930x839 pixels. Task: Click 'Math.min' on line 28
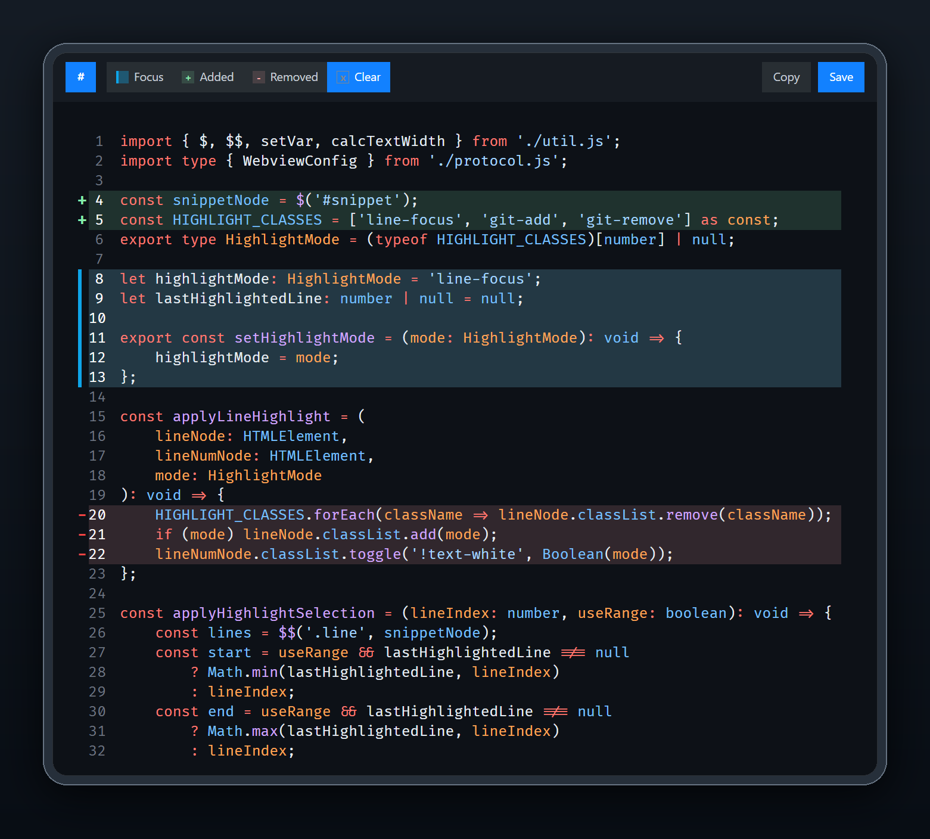[x=242, y=672]
